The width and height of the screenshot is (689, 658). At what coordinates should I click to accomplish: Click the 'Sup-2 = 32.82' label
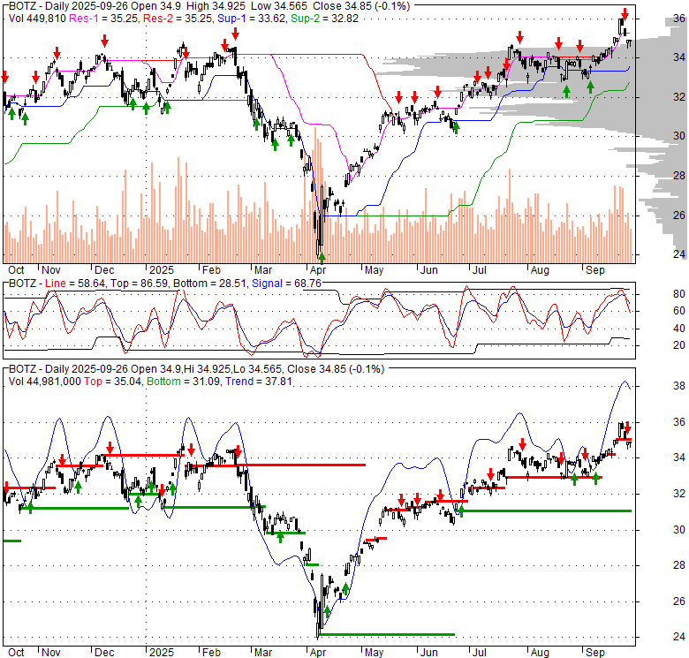pyautogui.click(x=324, y=19)
